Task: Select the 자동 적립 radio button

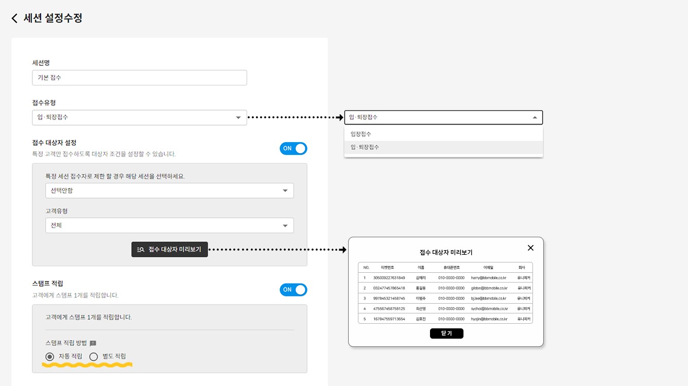Action: 50,356
